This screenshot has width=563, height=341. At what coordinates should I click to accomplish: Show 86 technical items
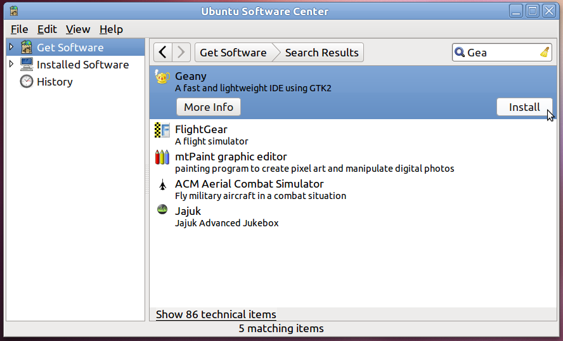[216, 314]
